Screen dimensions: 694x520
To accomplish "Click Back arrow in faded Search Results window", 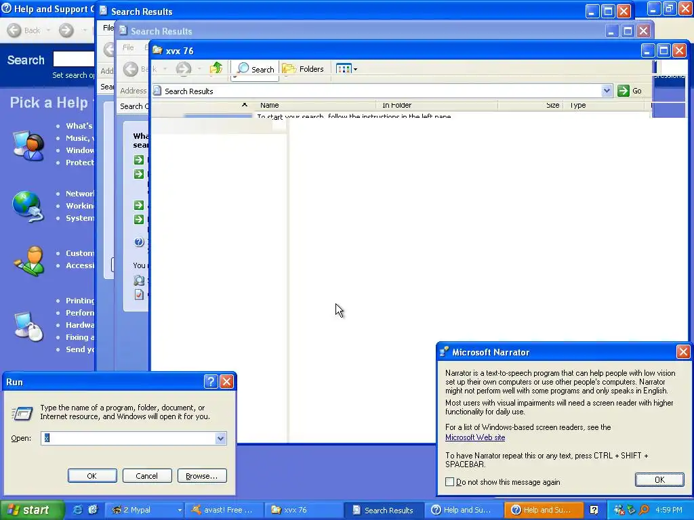I will (x=131, y=69).
